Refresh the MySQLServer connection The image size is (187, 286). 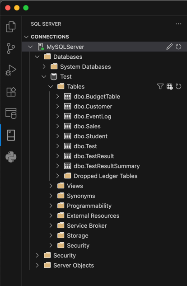click(178, 47)
